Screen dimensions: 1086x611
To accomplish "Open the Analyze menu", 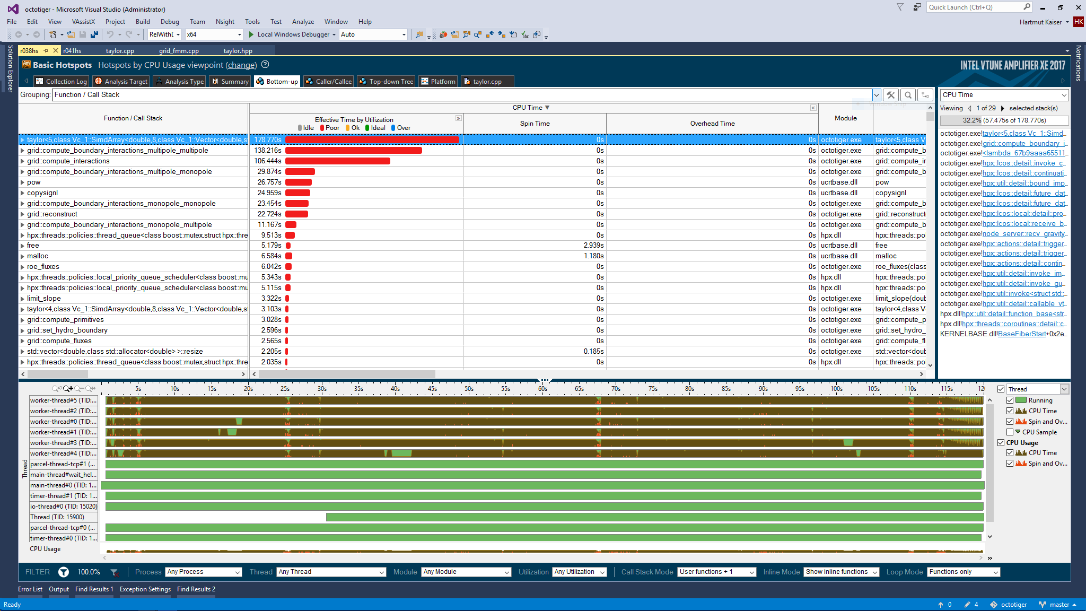I will point(303,22).
